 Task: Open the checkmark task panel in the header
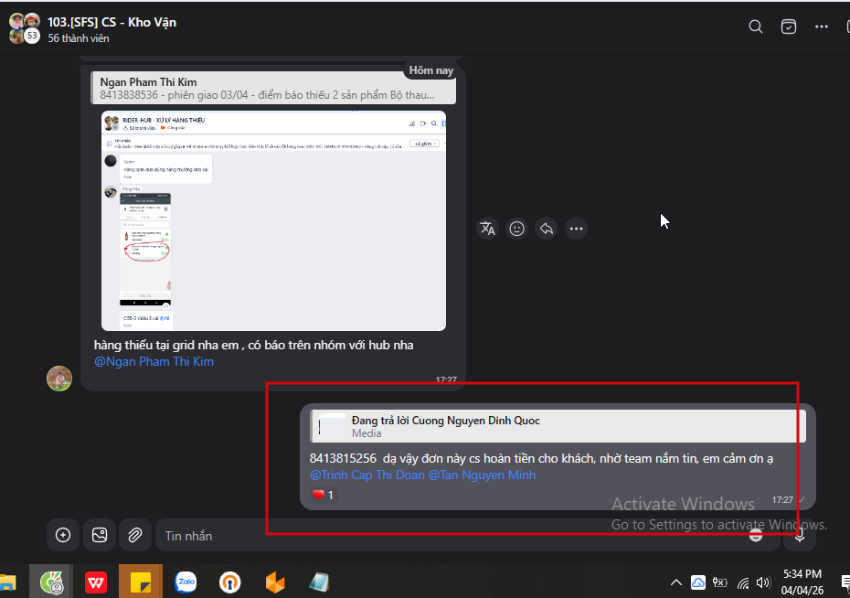pyautogui.click(x=789, y=27)
